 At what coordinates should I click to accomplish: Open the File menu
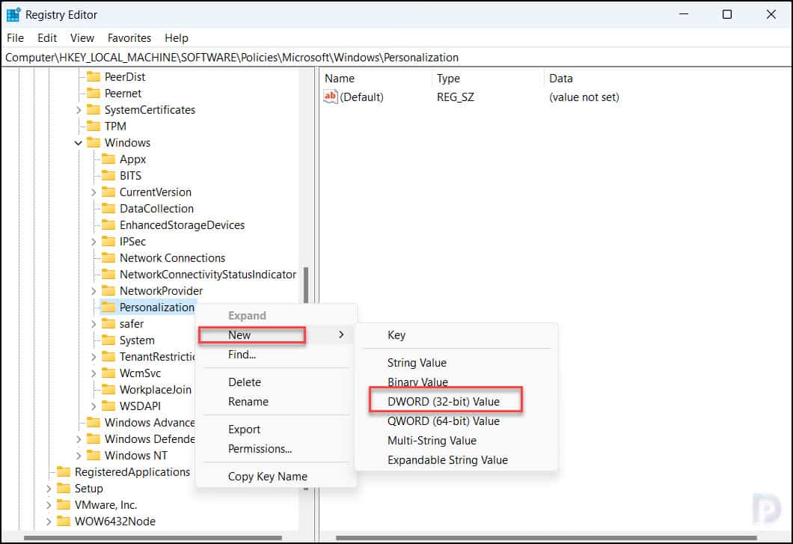coord(15,38)
